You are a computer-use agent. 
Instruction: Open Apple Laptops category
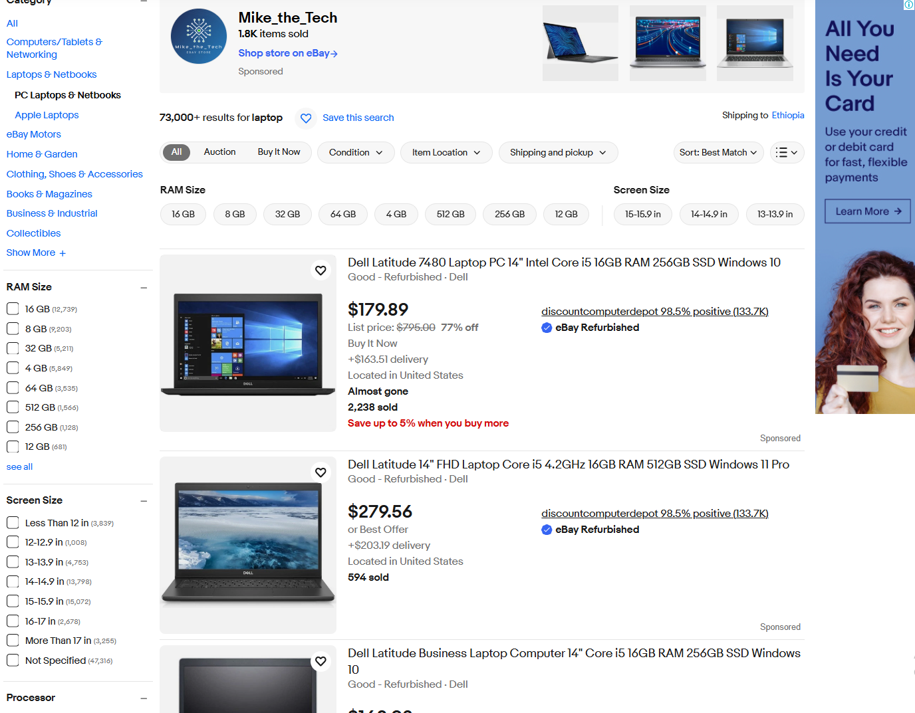click(x=47, y=115)
